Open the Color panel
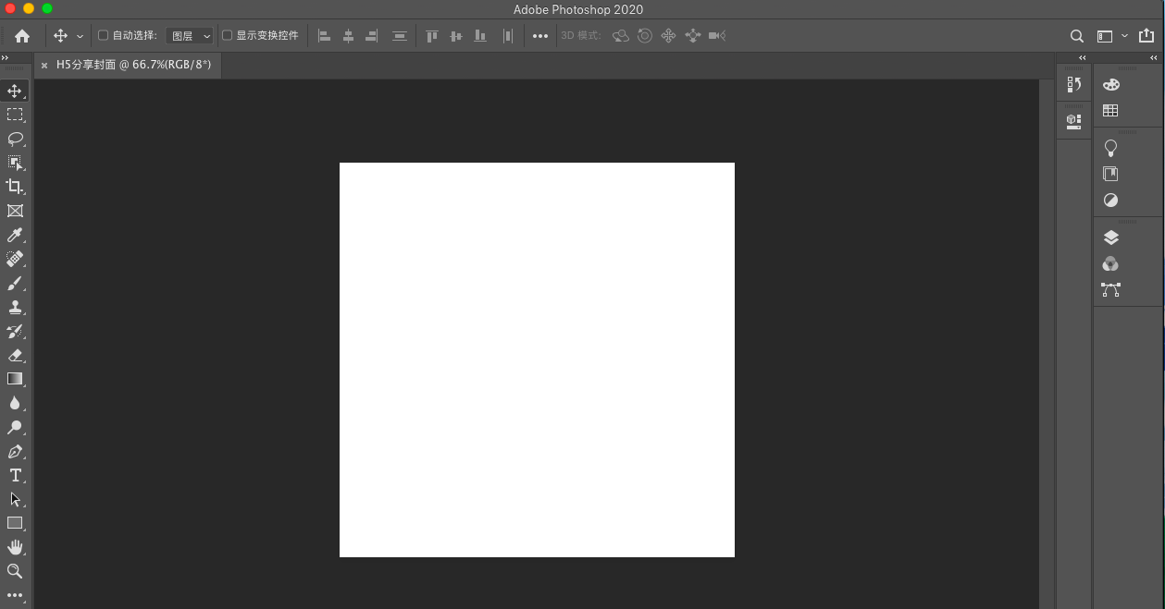Screen dimensions: 1165x609 tap(1110, 85)
